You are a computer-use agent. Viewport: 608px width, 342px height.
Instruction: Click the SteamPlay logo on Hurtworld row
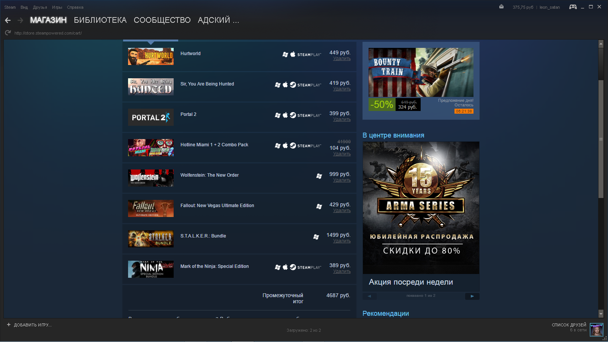point(309,55)
